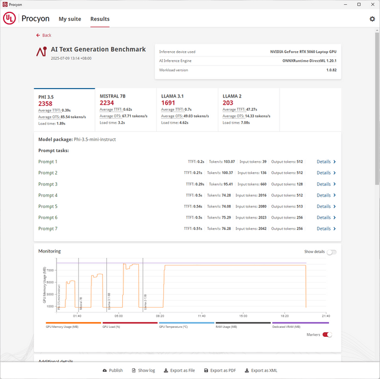The image size is (380, 379).
Task: Click the Prompt 6 label
Action: [x=47, y=217]
